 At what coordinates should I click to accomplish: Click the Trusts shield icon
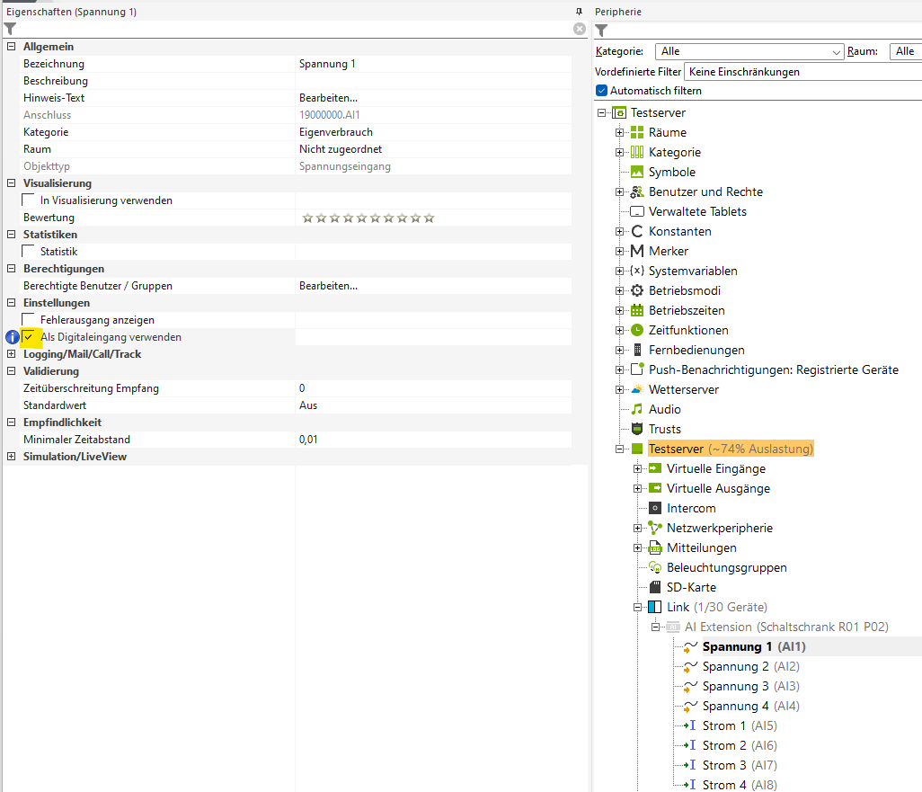pos(637,429)
